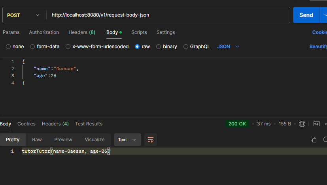Click the save response example icon

point(317,124)
